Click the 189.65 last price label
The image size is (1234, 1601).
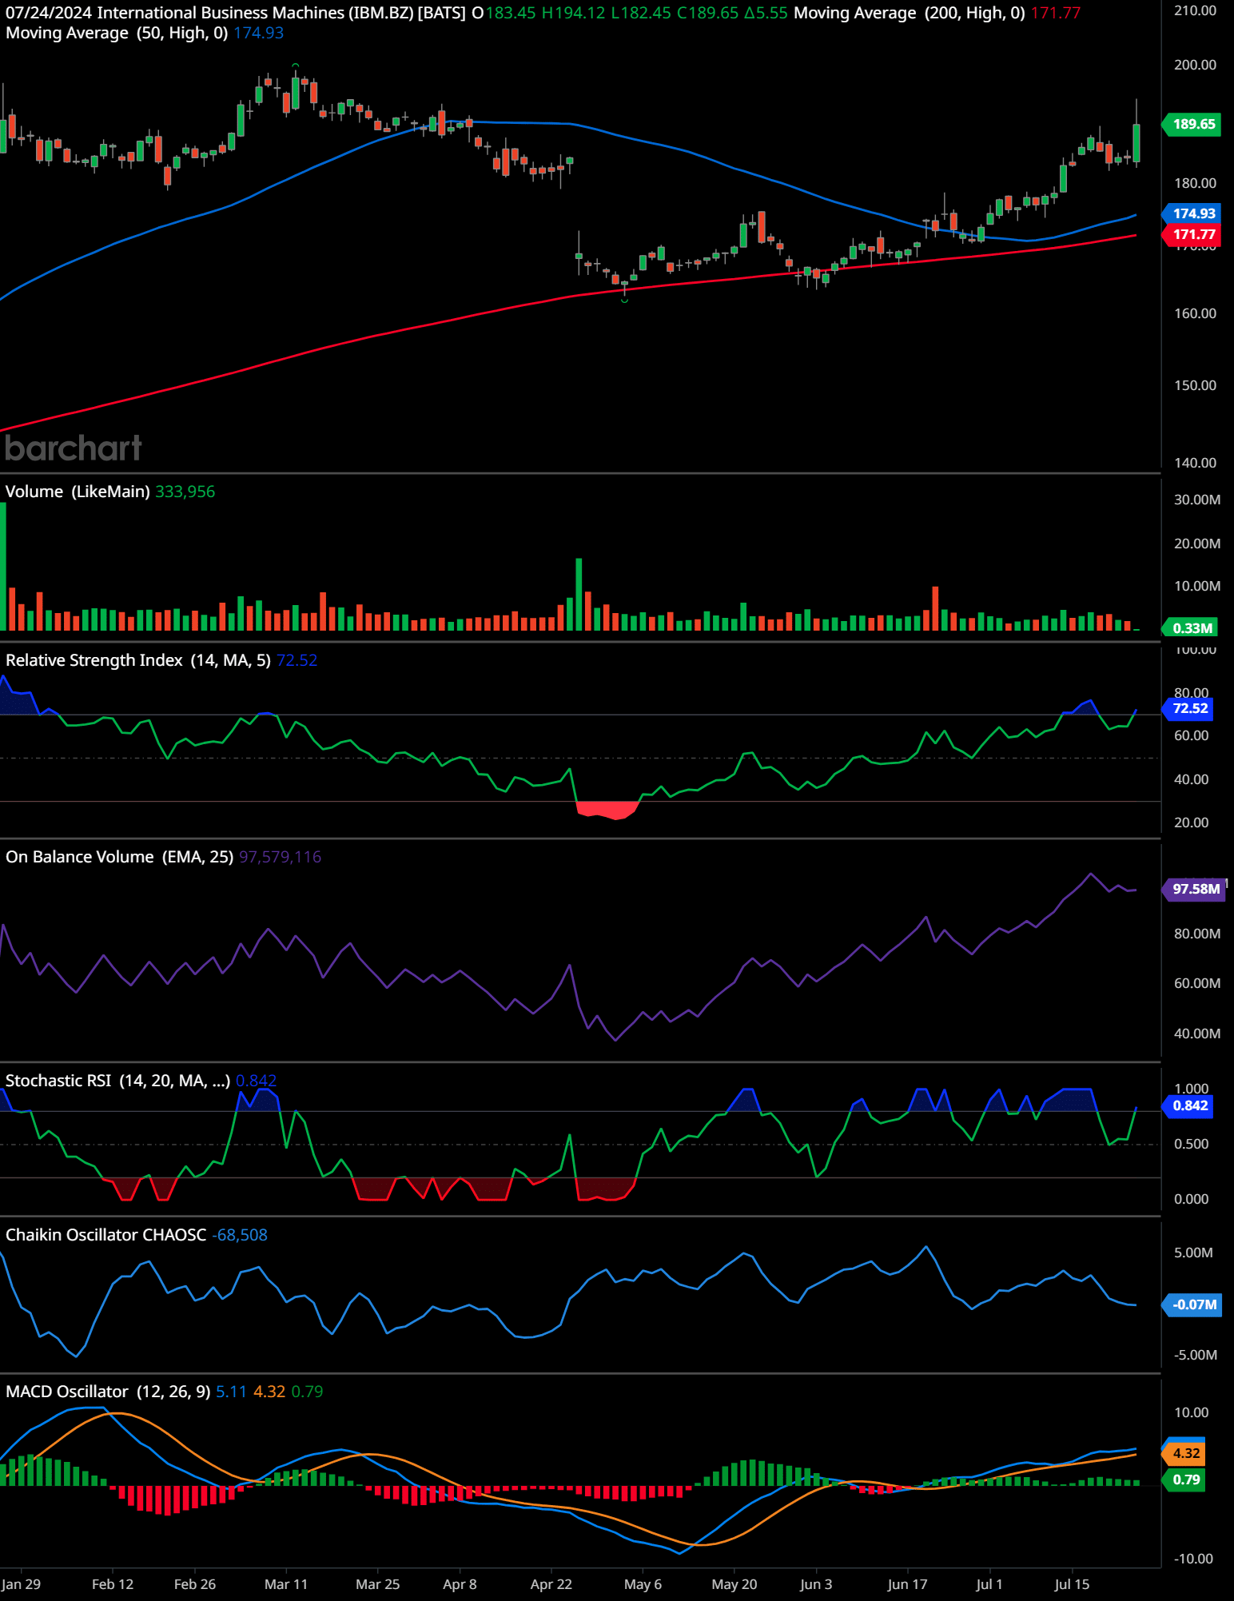point(1192,124)
